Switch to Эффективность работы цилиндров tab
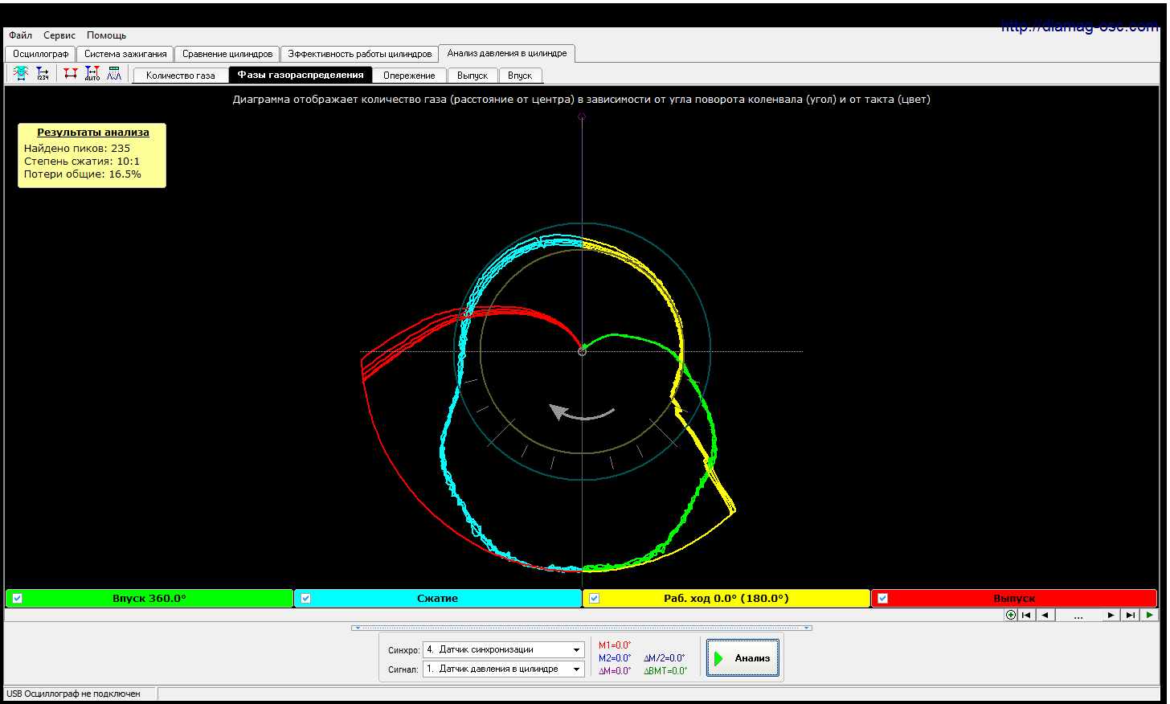The image size is (1170, 704). (359, 54)
